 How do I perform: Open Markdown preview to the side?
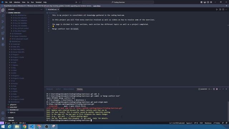tap(220, 10)
